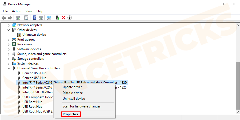This screenshot has width=240, height=120.
Task: Choose Properties in the context menu
Action: [70, 114]
